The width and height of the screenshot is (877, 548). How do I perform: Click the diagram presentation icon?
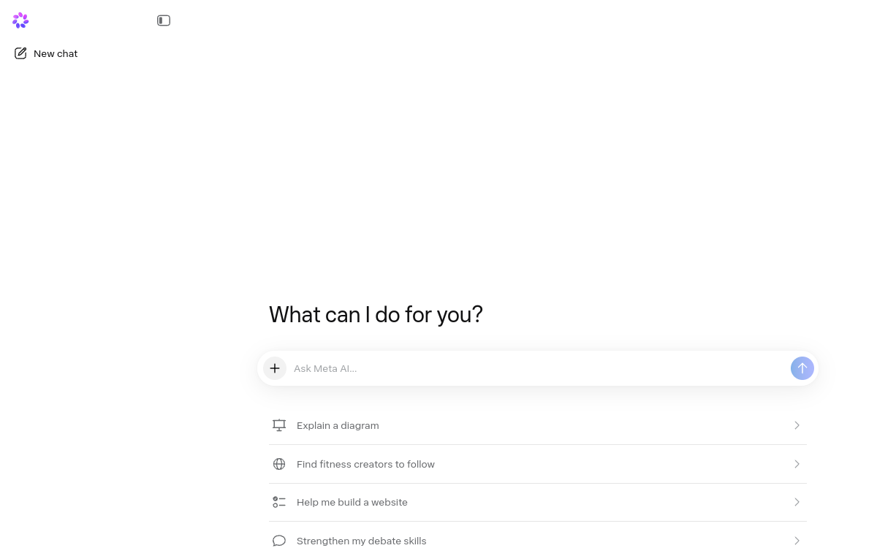(279, 425)
